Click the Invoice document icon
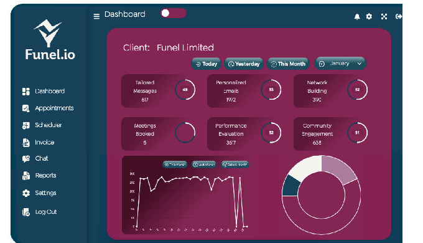Viewport: 423px width, 243px height. click(x=26, y=143)
